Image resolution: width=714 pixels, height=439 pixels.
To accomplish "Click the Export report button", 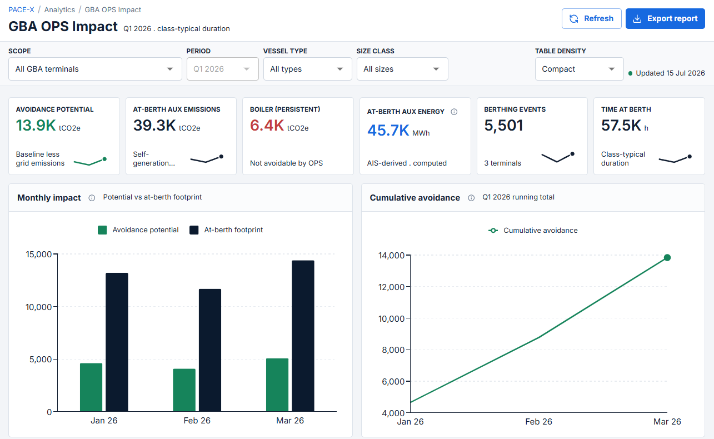I will (x=665, y=18).
